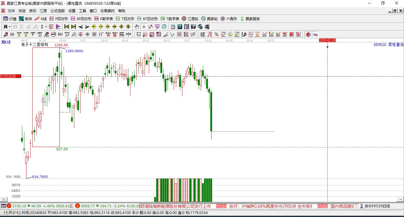Click the 1280.8900 high price label
Viewport: 404px width, 217px height.
[74, 51]
